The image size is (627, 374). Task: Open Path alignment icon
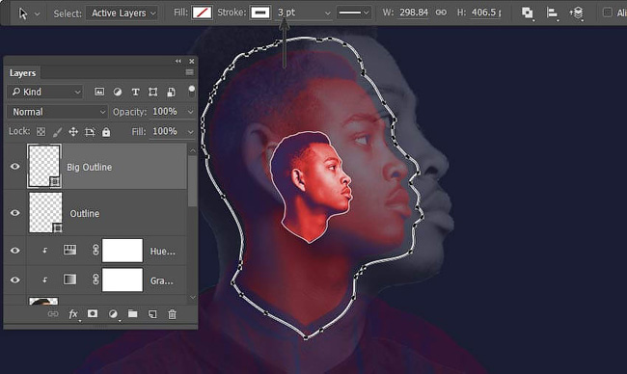[552, 13]
